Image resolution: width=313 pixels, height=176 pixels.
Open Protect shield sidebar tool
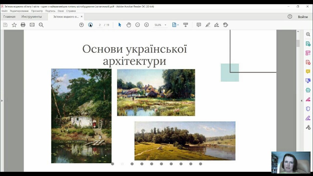[308, 109]
